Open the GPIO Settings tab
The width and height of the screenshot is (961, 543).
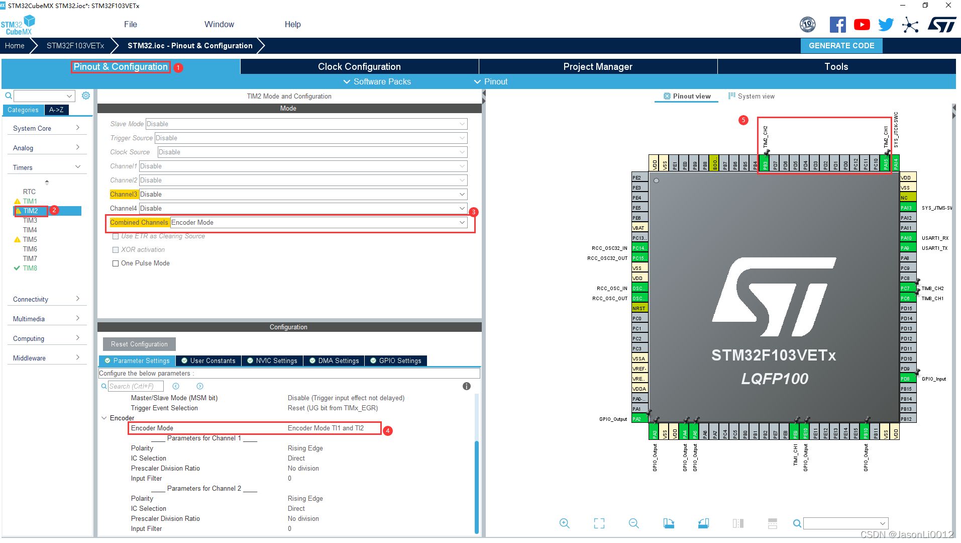tap(396, 360)
